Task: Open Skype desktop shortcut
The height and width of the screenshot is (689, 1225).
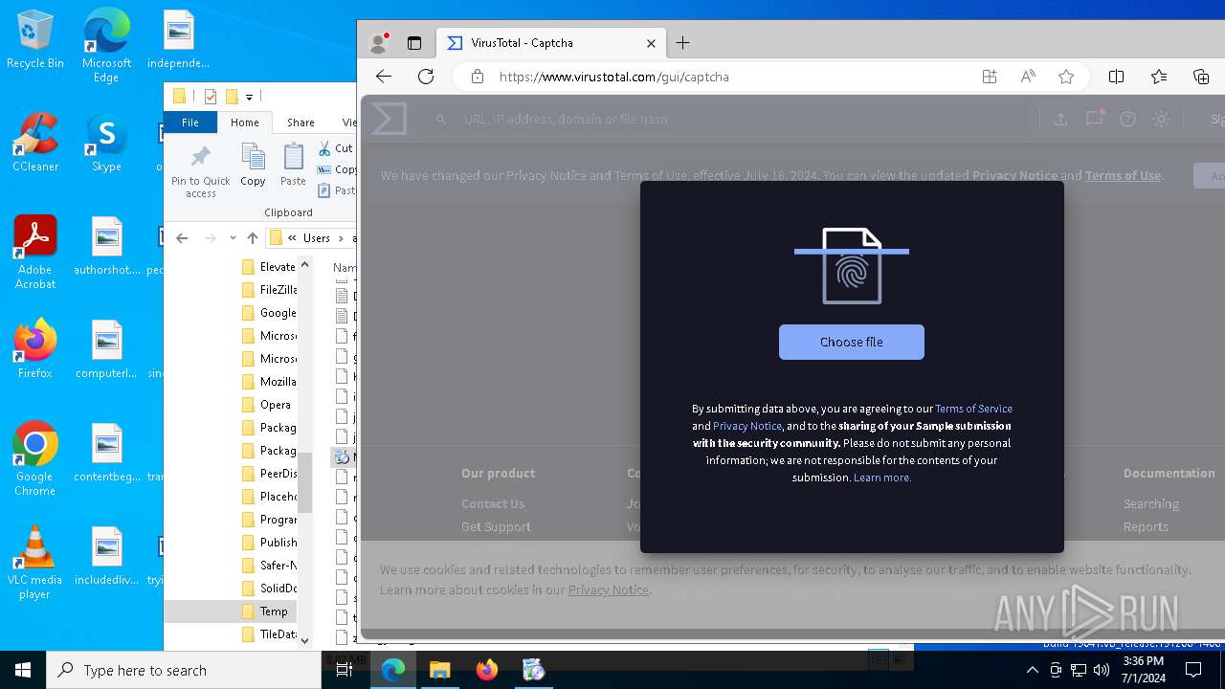Action: coord(106,143)
